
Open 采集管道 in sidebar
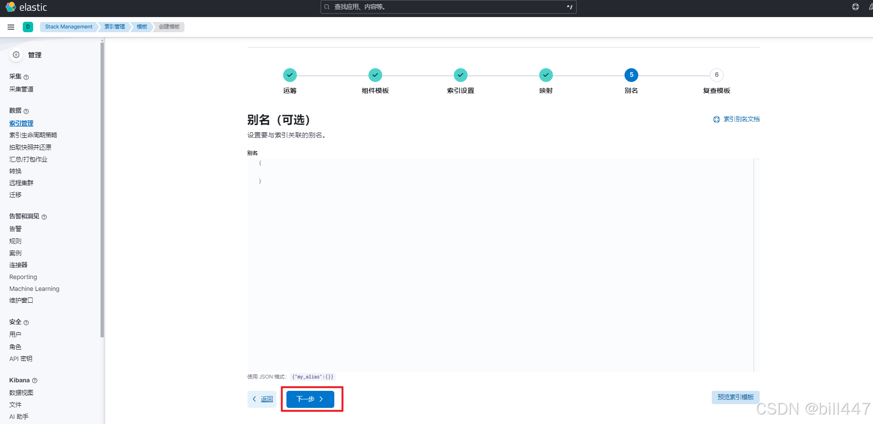click(21, 89)
